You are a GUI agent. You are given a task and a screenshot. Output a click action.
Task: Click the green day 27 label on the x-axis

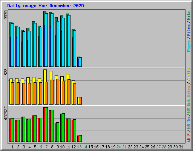(158, 147)
